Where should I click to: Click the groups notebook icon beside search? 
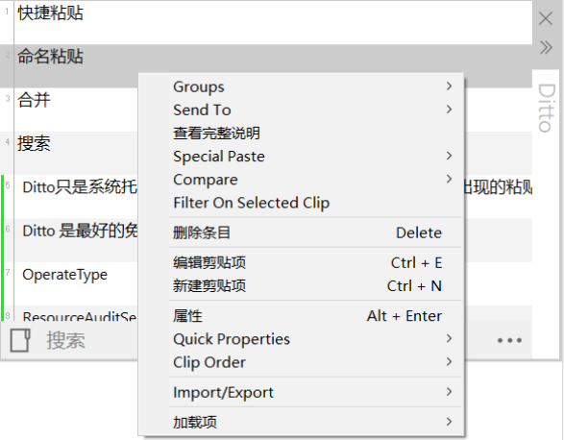point(20,340)
